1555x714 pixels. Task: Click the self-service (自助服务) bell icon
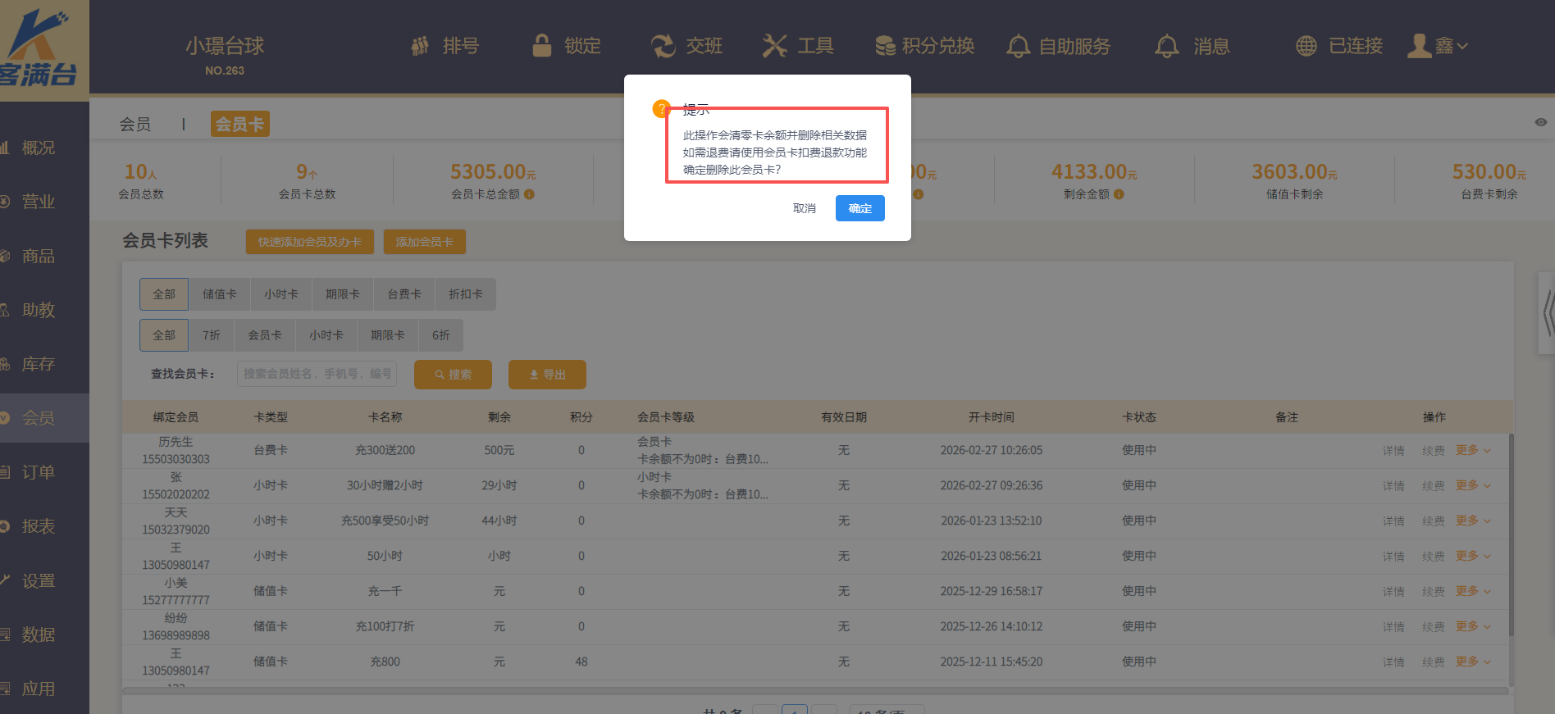[x=1018, y=46]
